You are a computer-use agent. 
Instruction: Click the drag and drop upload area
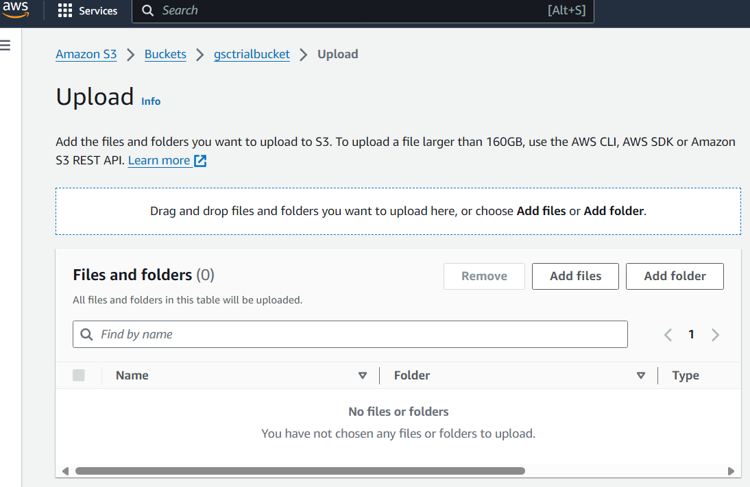(398, 211)
